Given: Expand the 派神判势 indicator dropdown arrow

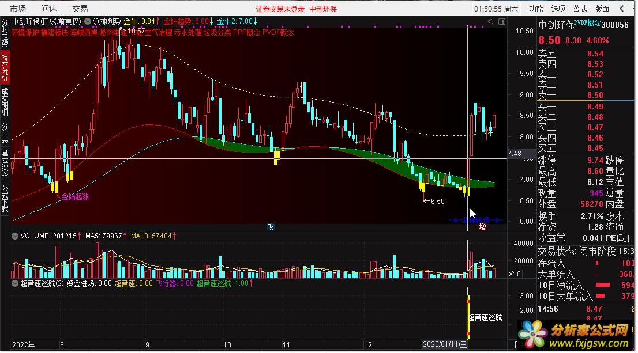Looking at the screenshot, I should 88,21.
